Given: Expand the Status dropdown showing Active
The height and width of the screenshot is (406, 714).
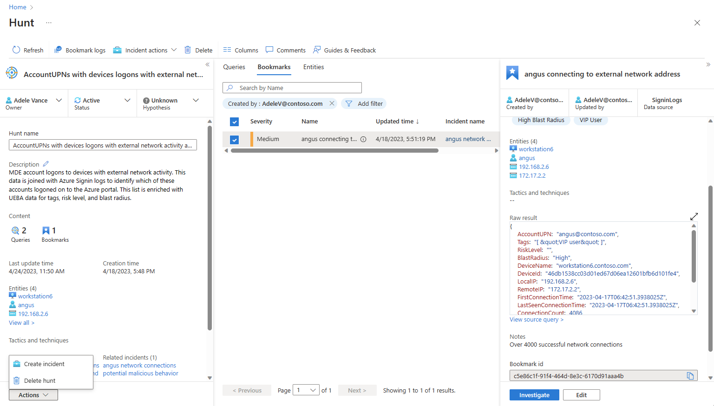Looking at the screenshot, I should (x=127, y=100).
